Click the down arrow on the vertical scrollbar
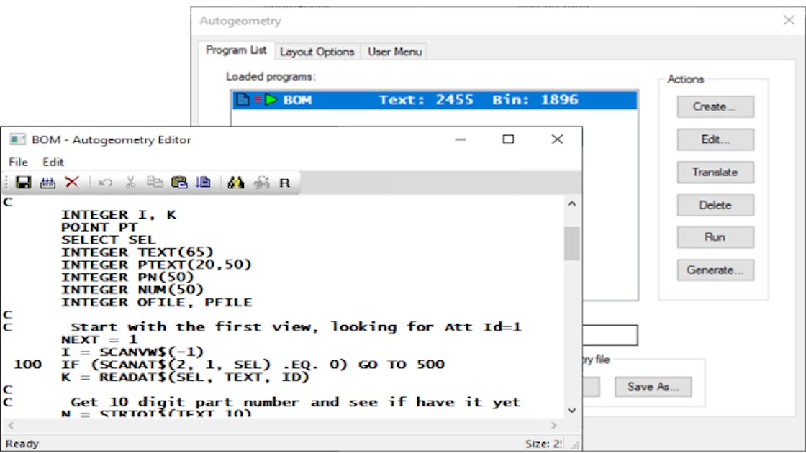 point(571,411)
